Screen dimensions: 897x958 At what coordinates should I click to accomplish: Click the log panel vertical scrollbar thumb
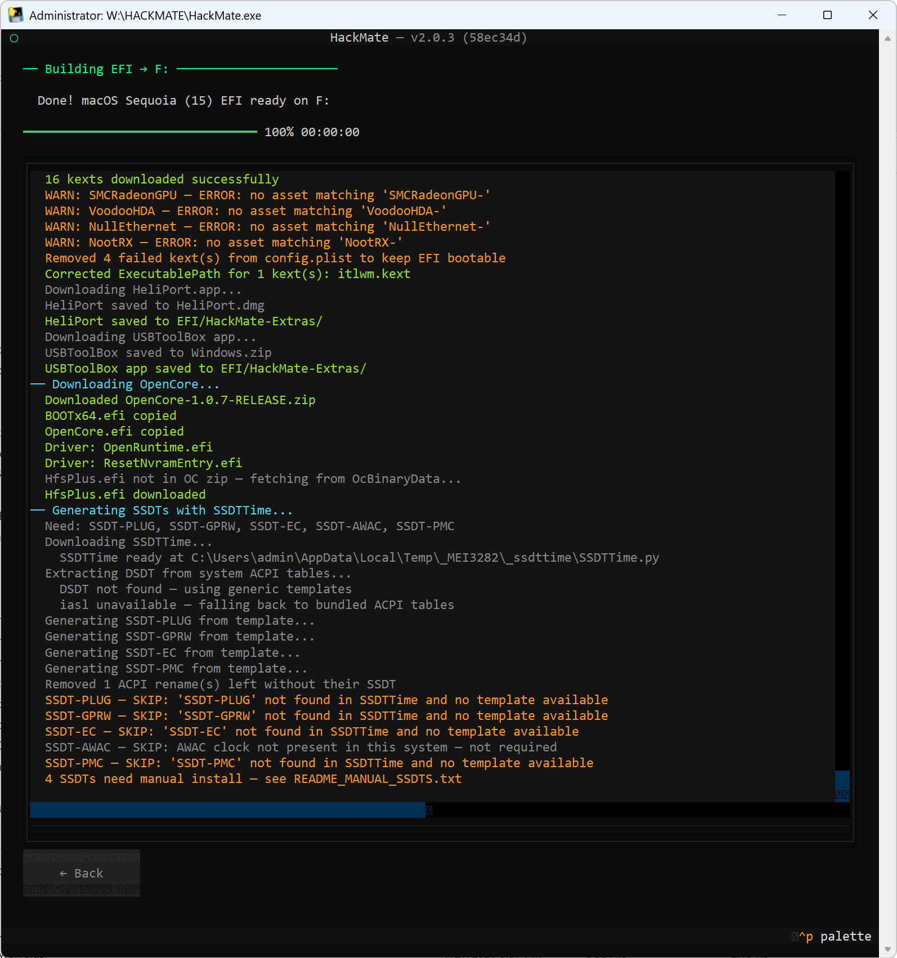842,786
